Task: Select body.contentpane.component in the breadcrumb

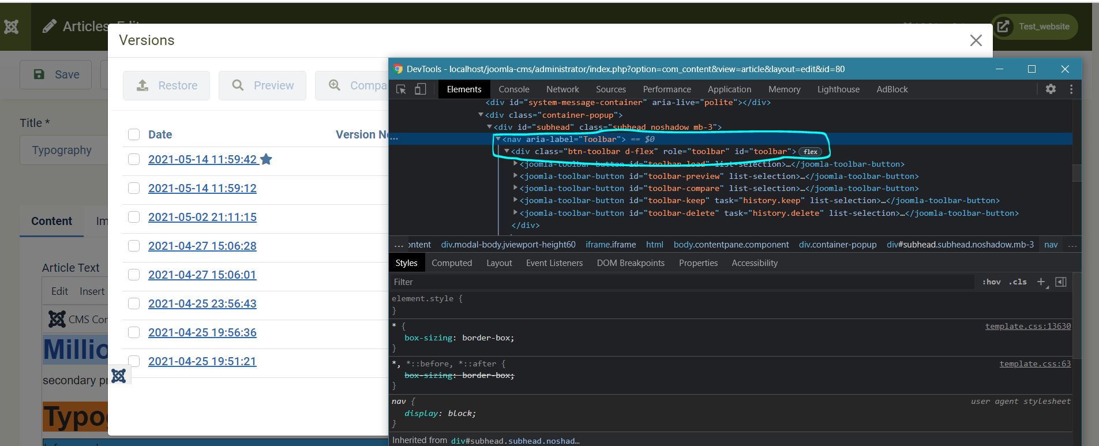Action: pyautogui.click(x=731, y=245)
